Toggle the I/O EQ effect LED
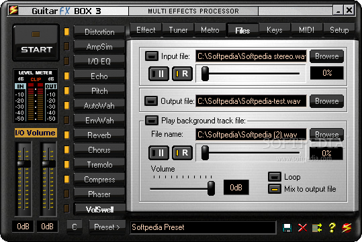 [66, 61]
